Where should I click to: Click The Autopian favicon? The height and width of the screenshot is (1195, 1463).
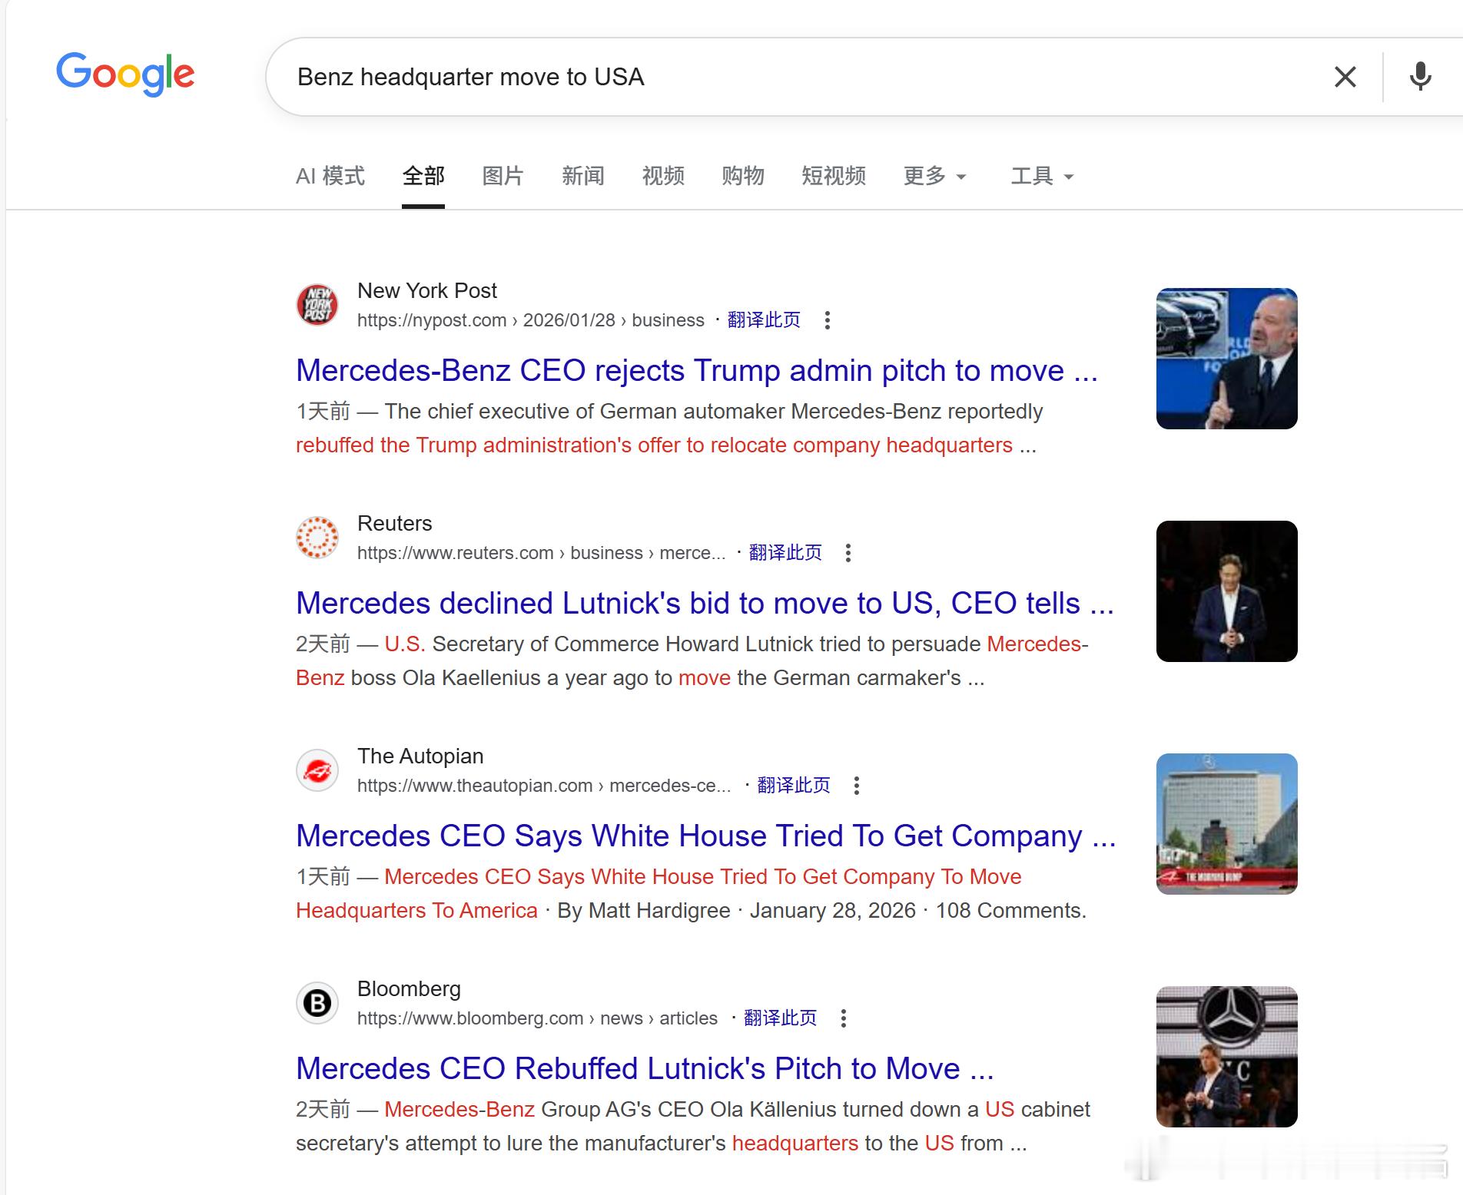click(317, 770)
